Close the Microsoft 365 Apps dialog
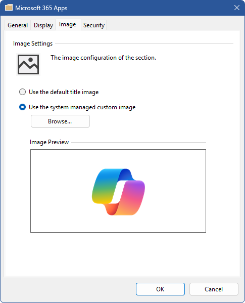 coord(237,8)
